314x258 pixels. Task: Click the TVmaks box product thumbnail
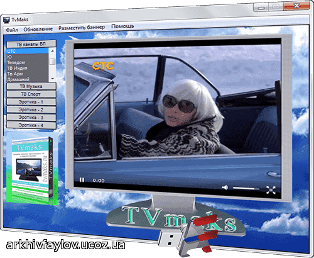[x=32, y=171]
